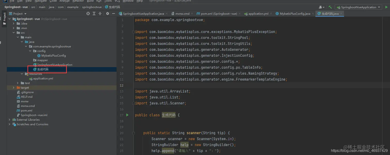Collapse the src folder

[x=14, y=33]
